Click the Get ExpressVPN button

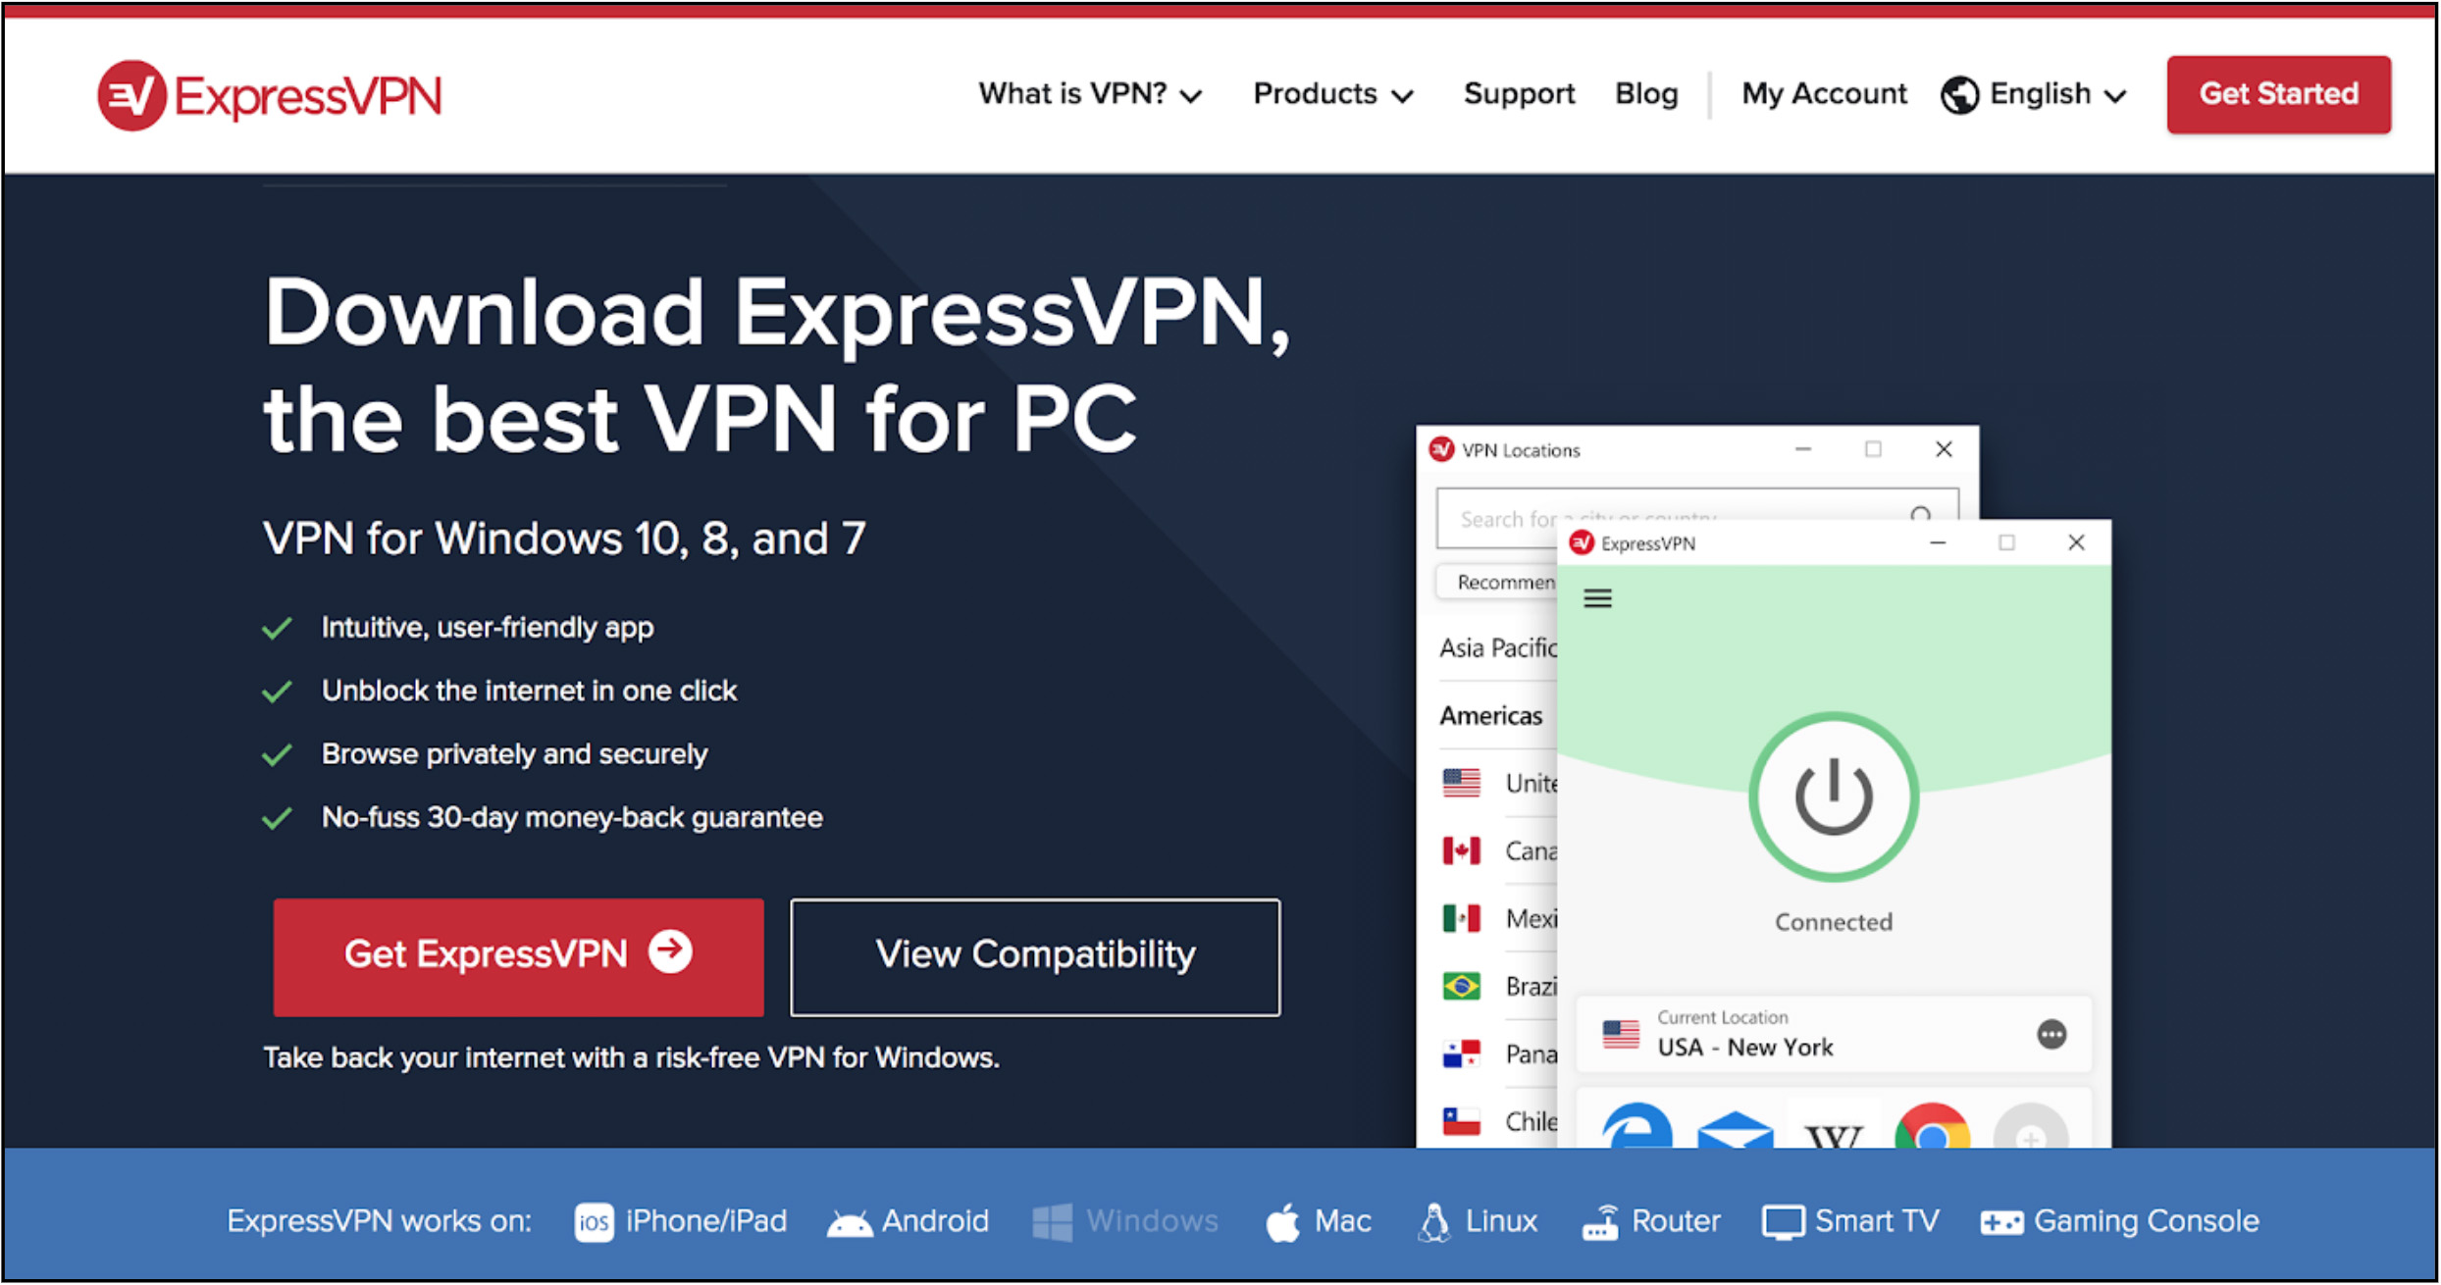coord(518,956)
